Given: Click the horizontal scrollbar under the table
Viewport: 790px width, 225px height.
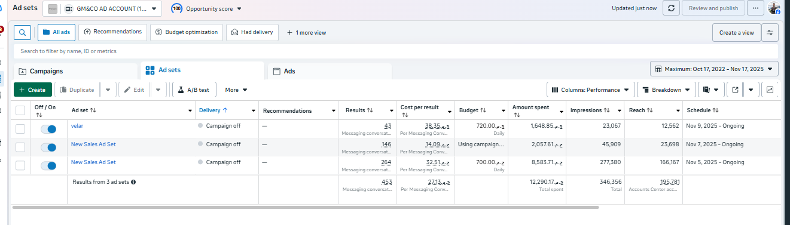Looking at the screenshot, I should tap(305, 207).
